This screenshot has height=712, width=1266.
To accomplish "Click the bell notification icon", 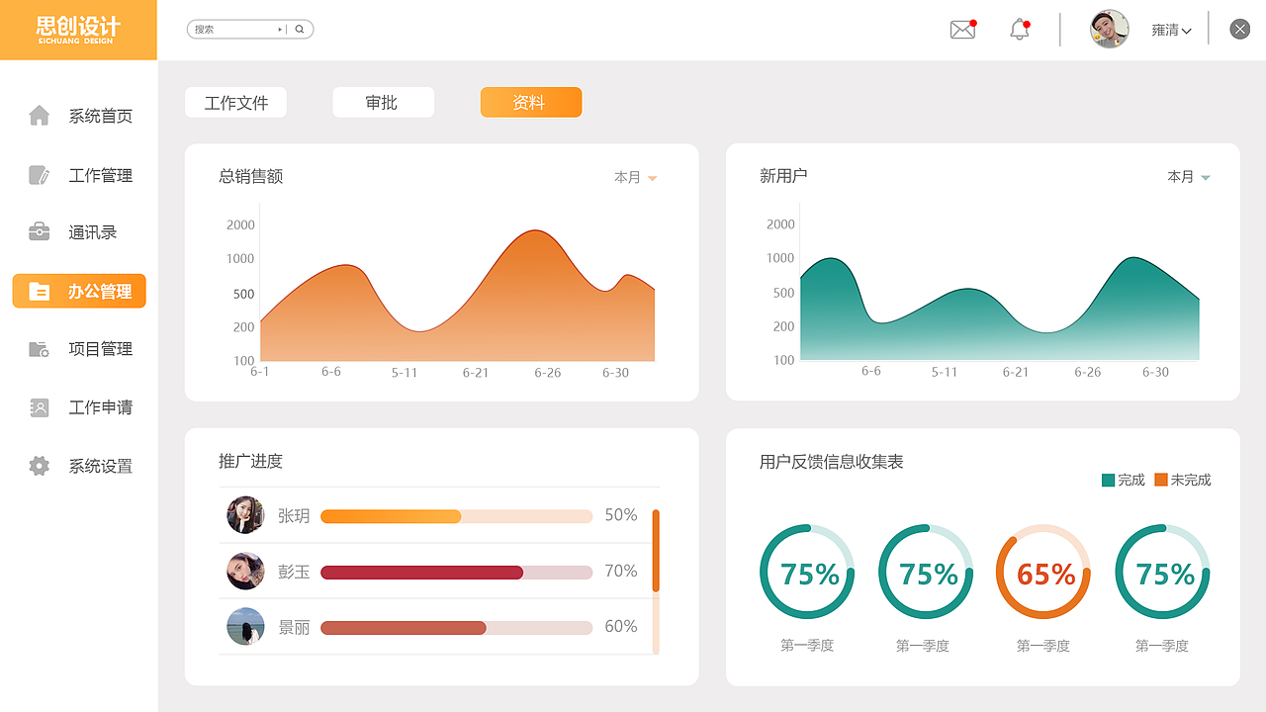I will 1018,30.
